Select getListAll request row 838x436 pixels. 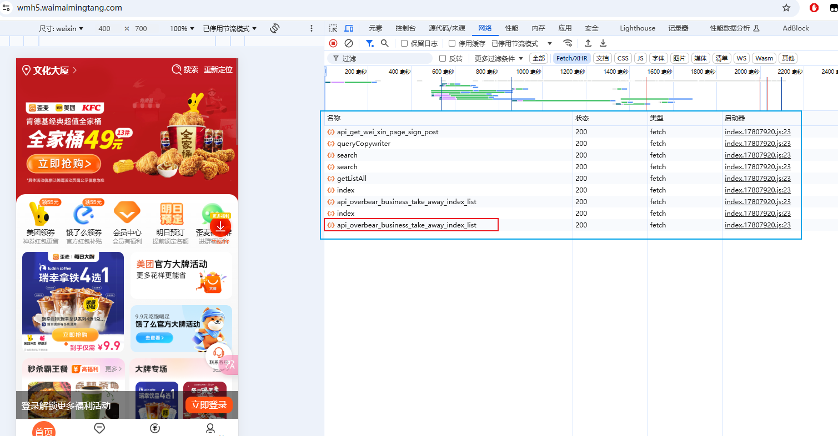[x=448, y=179]
